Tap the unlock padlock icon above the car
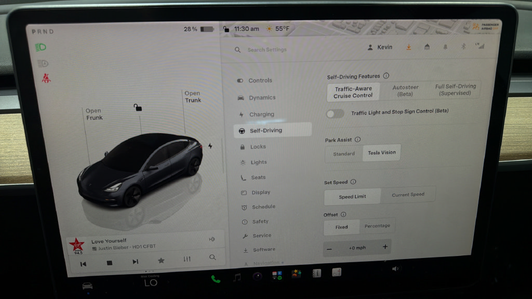The width and height of the screenshot is (532, 299). click(x=137, y=107)
